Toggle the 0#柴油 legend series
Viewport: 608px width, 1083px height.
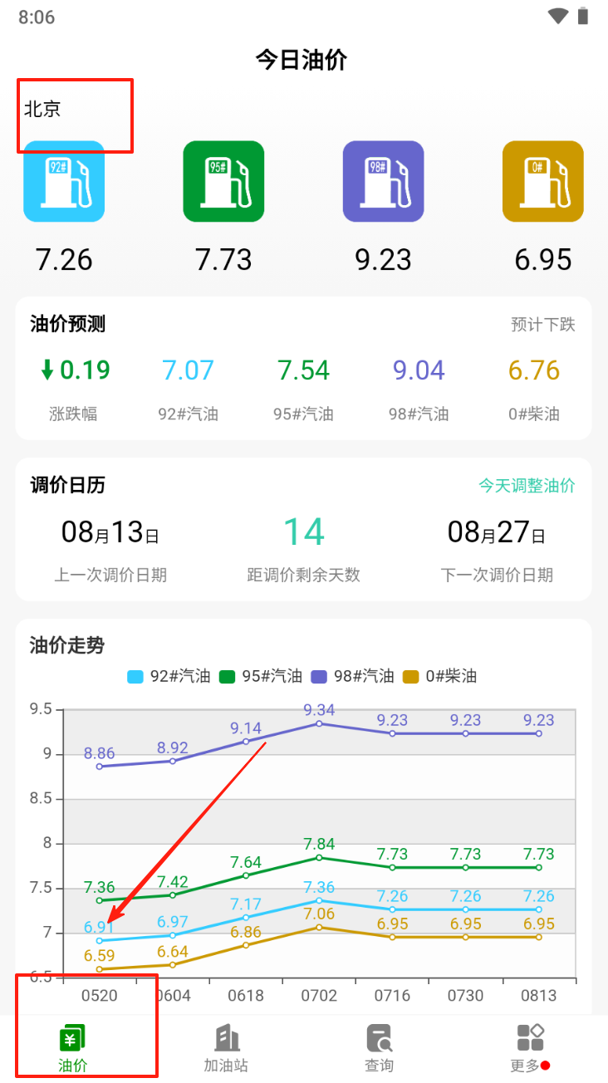coord(439,676)
